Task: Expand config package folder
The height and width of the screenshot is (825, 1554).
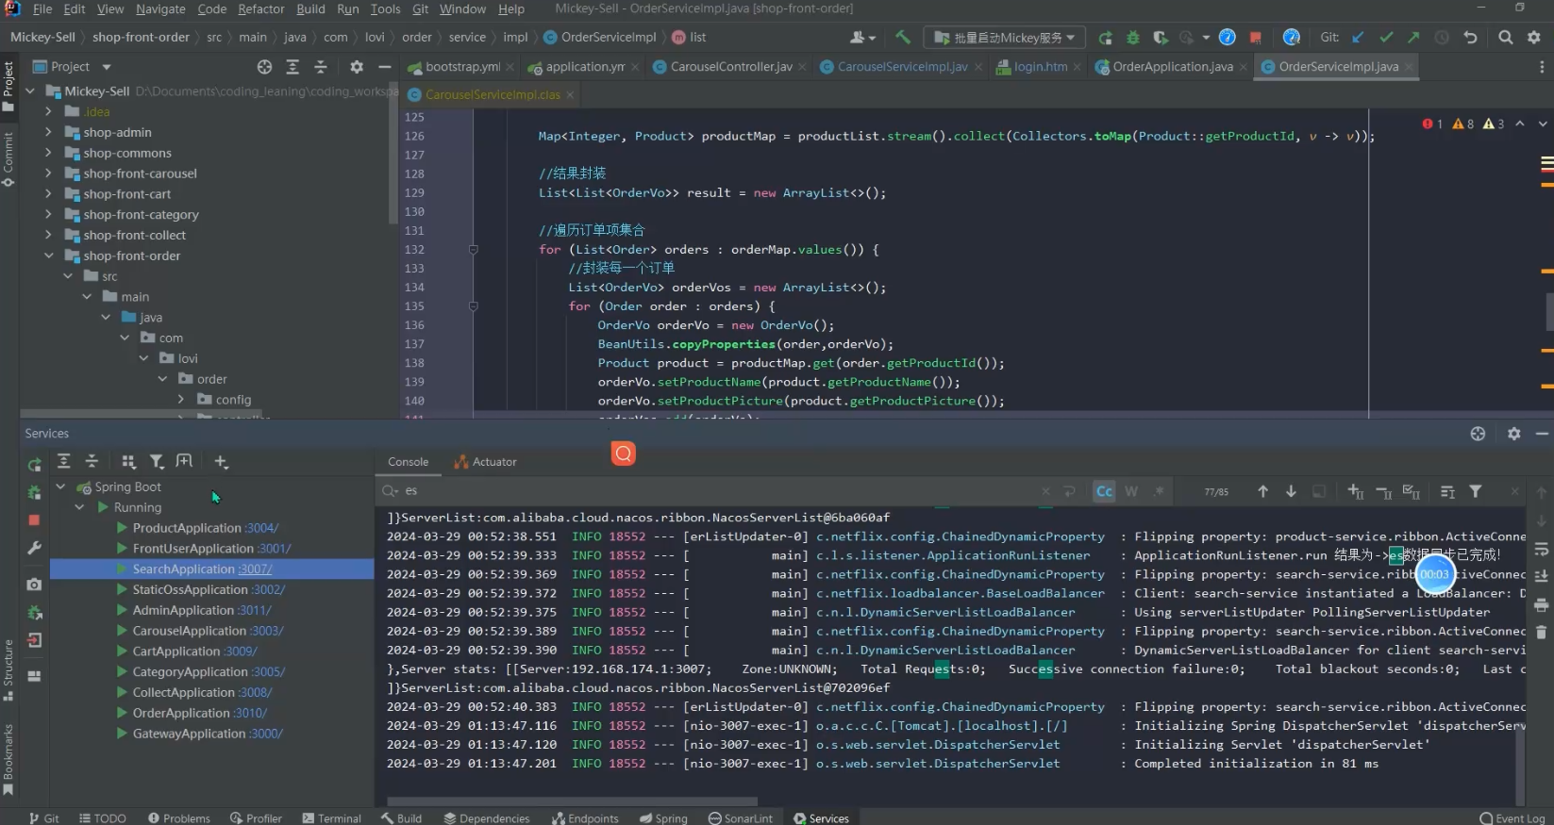Action: click(x=181, y=400)
